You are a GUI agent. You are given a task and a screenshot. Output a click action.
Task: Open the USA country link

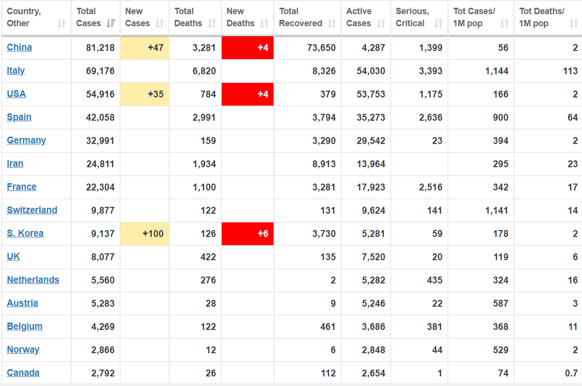[x=16, y=94]
